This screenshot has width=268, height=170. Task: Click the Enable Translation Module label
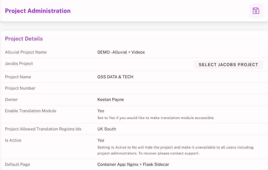[31, 111]
